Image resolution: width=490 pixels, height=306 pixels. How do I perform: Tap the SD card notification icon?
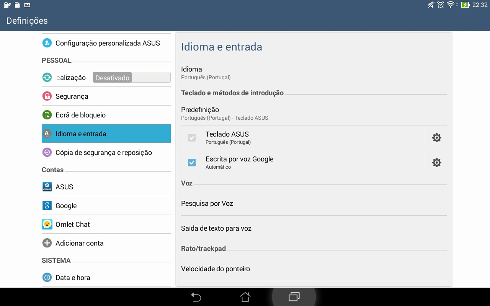tap(17, 5)
